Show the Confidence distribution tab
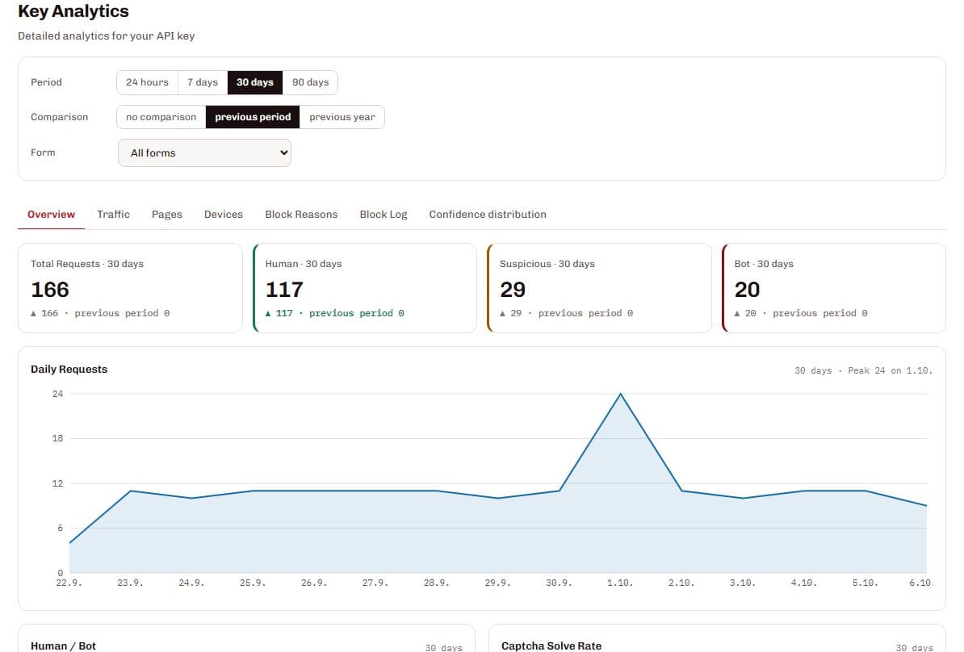 click(x=488, y=215)
